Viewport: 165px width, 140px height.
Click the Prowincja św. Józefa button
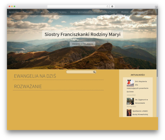point(82,44)
